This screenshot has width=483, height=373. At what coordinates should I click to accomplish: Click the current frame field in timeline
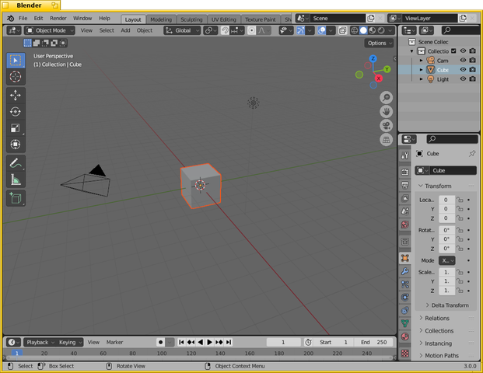click(x=283, y=342)
